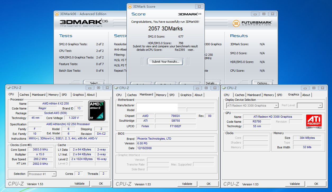
Task: Open Graphics tab in left CPU-Z window
Action: 78,95
